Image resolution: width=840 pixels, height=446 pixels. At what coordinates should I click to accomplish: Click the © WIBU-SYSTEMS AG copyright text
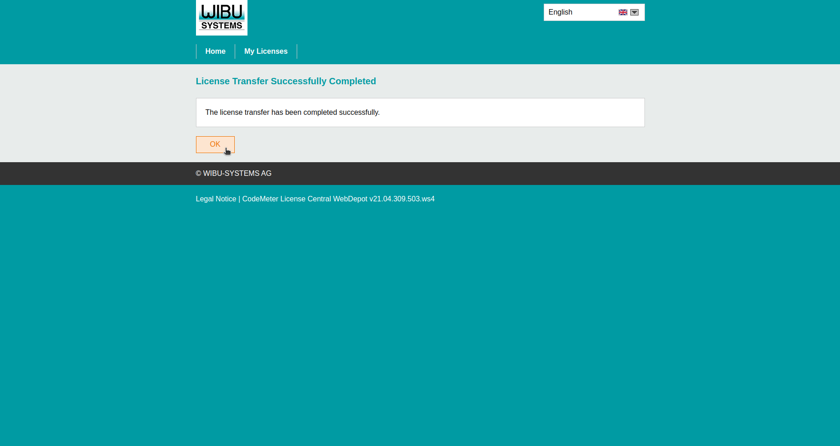click(233, 174)
